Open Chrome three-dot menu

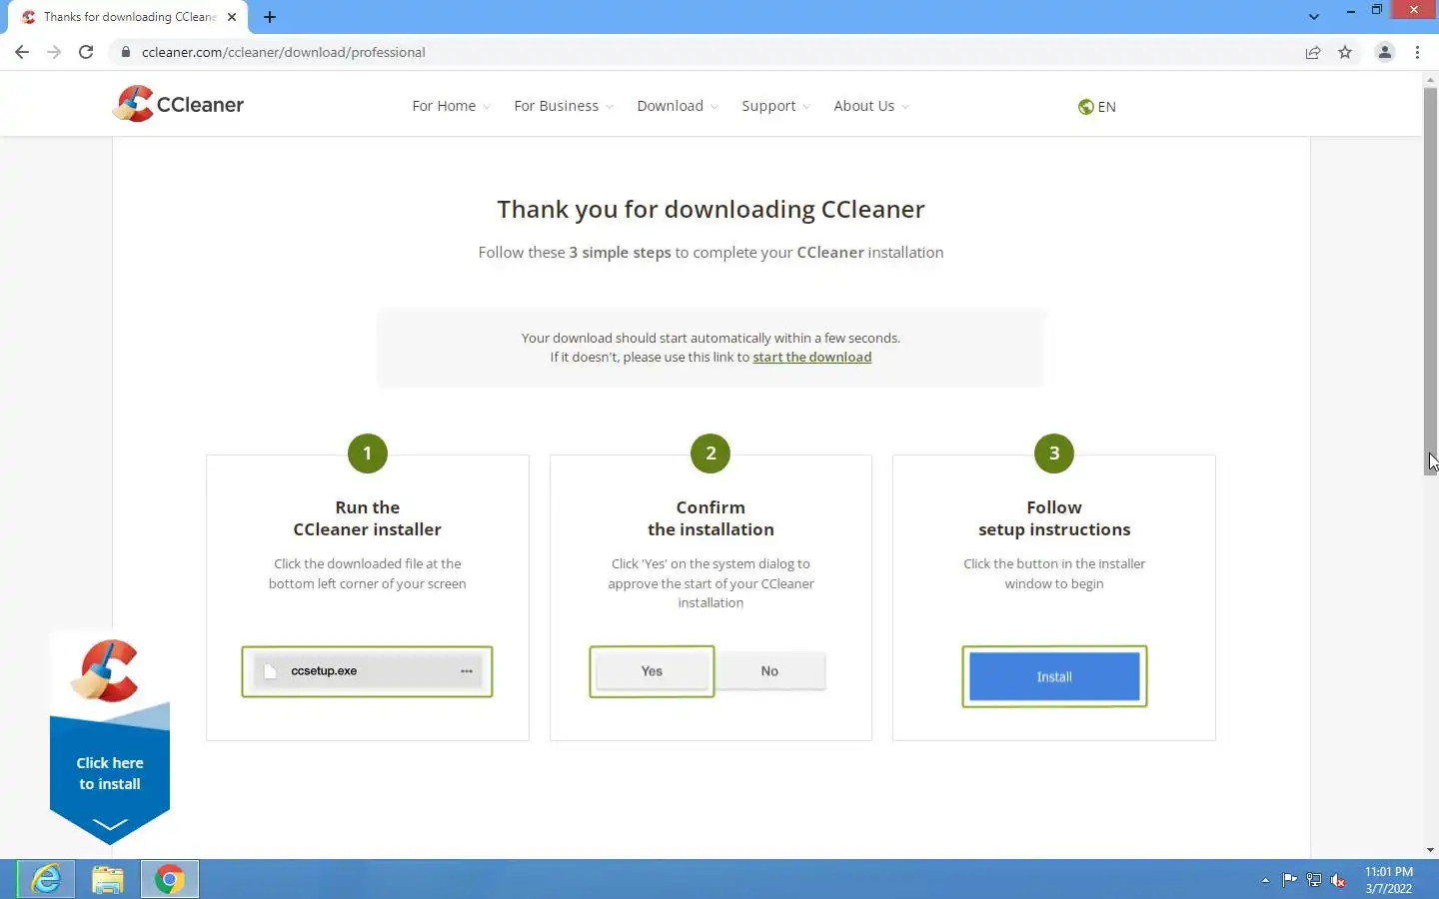click(x=1418, y=52)
